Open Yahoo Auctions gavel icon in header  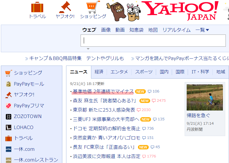point(65,7)
